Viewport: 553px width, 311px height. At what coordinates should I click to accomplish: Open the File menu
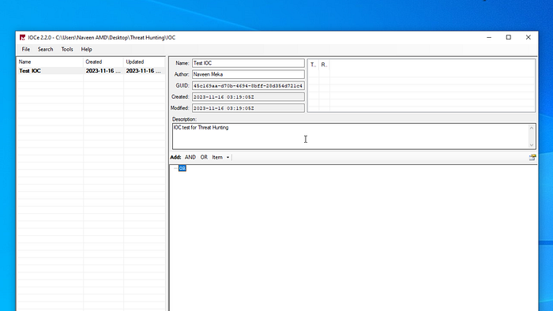point(26,49)
